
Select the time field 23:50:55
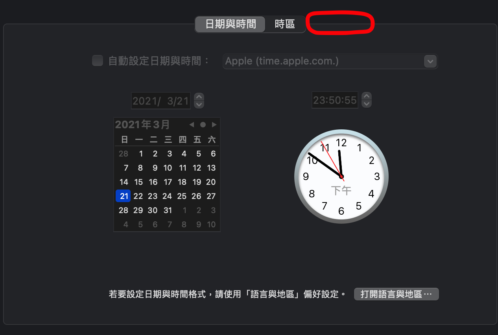pyautogui.click(x=335, y=100)
